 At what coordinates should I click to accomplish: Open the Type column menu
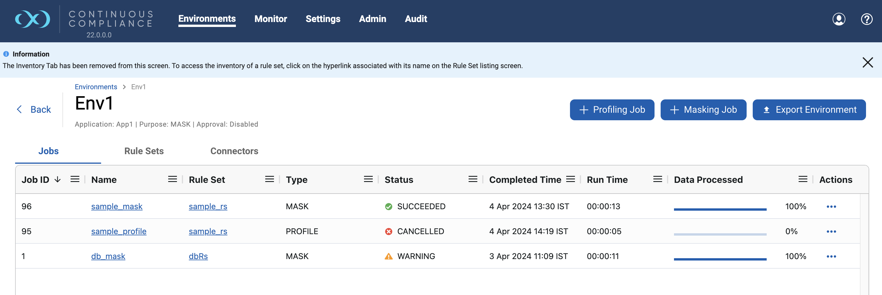click(368, 179)
